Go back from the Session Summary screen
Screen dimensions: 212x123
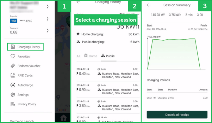pos(148,5)
